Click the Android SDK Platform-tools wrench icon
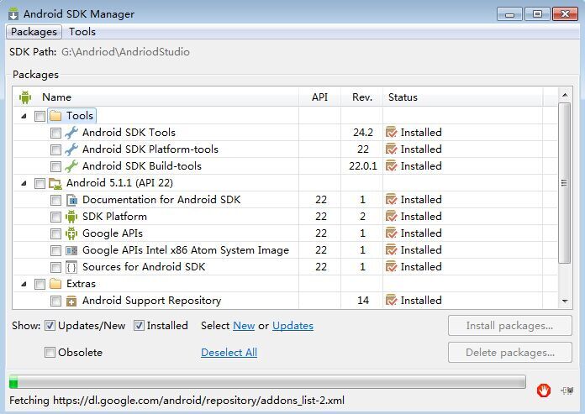585x414 pixels. (x=71, y=149)
